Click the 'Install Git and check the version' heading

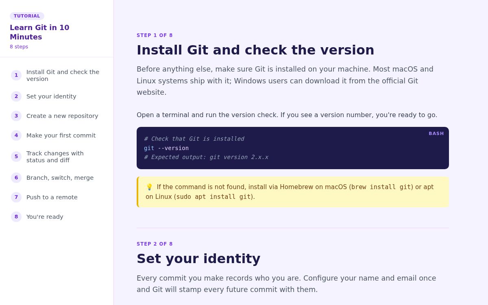[x=255, y=50]
